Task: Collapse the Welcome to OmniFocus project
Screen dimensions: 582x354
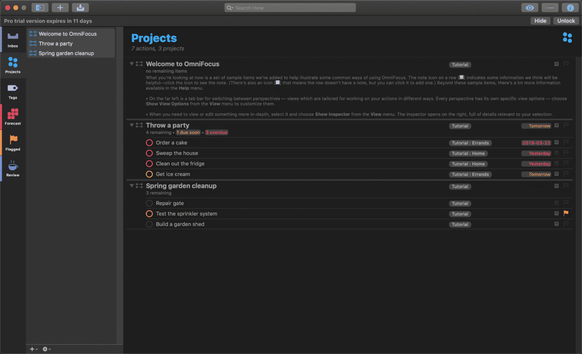Action: [x=132, y=64]
